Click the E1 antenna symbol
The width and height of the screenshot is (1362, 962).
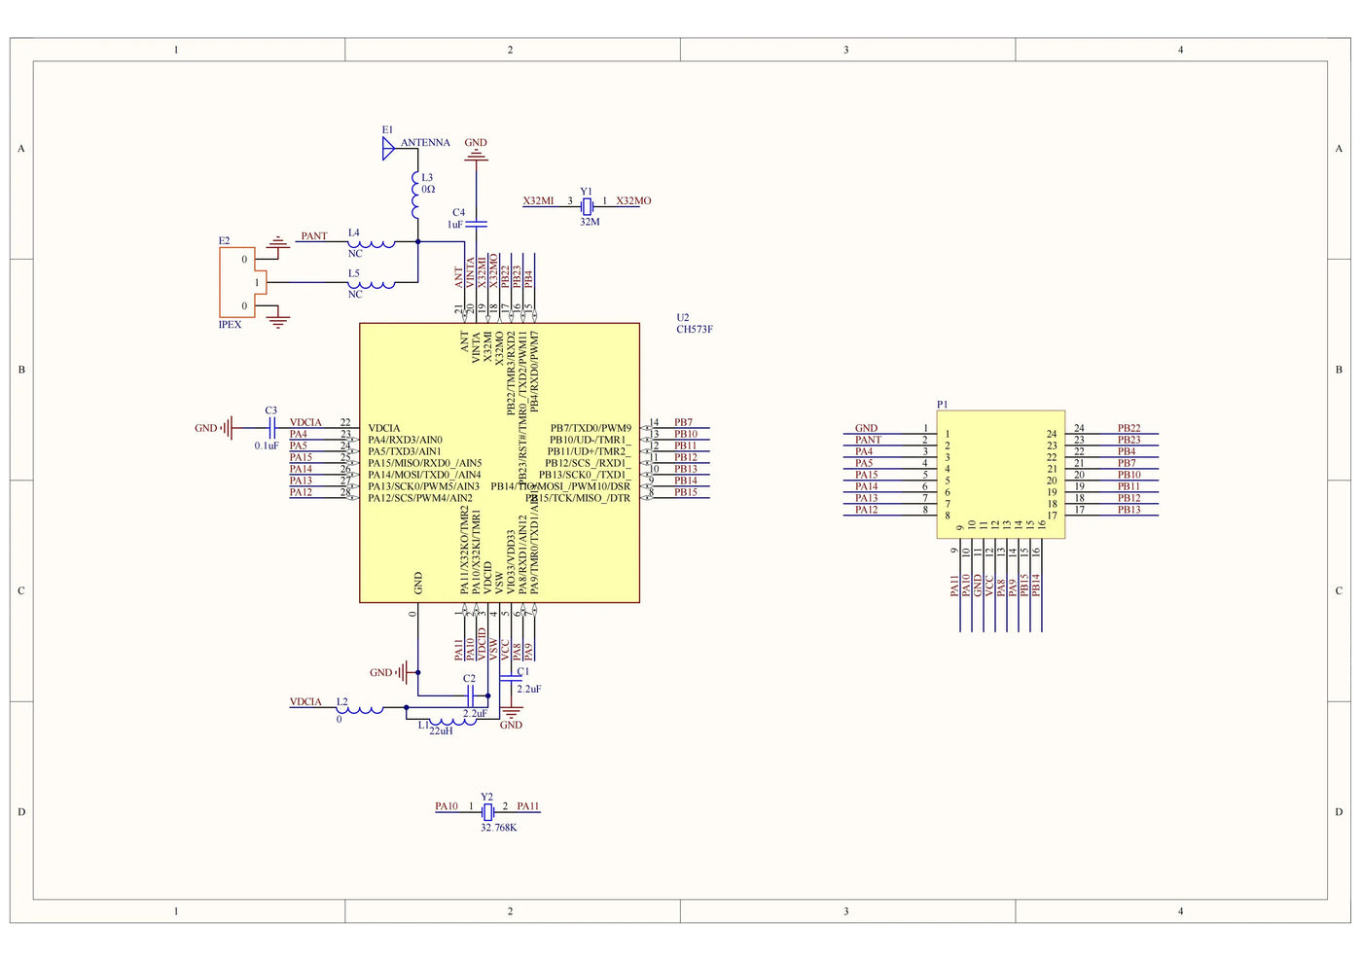click(388, 148)
